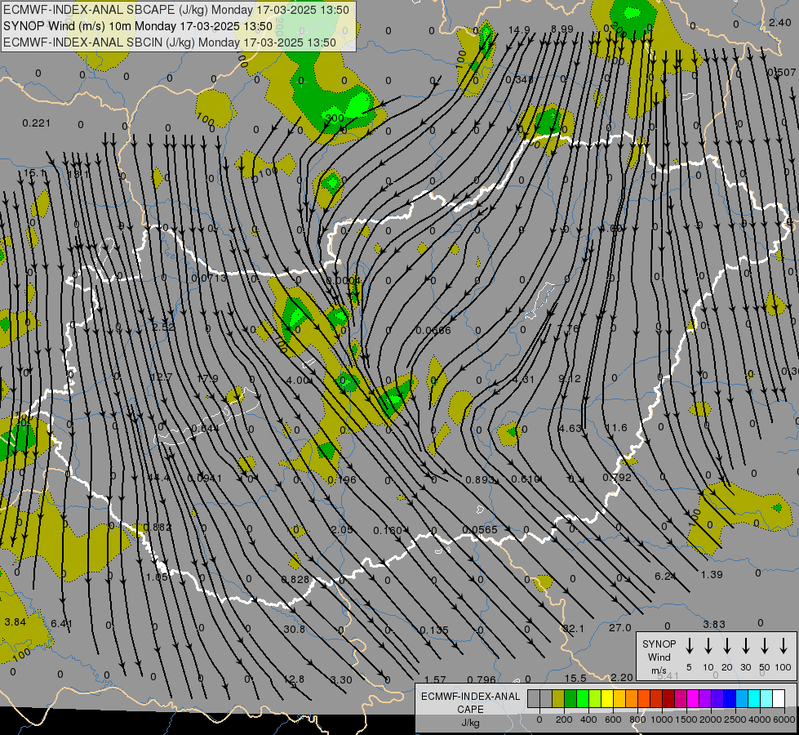Click the 'ECMWF-INDEX-ANAL CAPE' legend label

470,702
